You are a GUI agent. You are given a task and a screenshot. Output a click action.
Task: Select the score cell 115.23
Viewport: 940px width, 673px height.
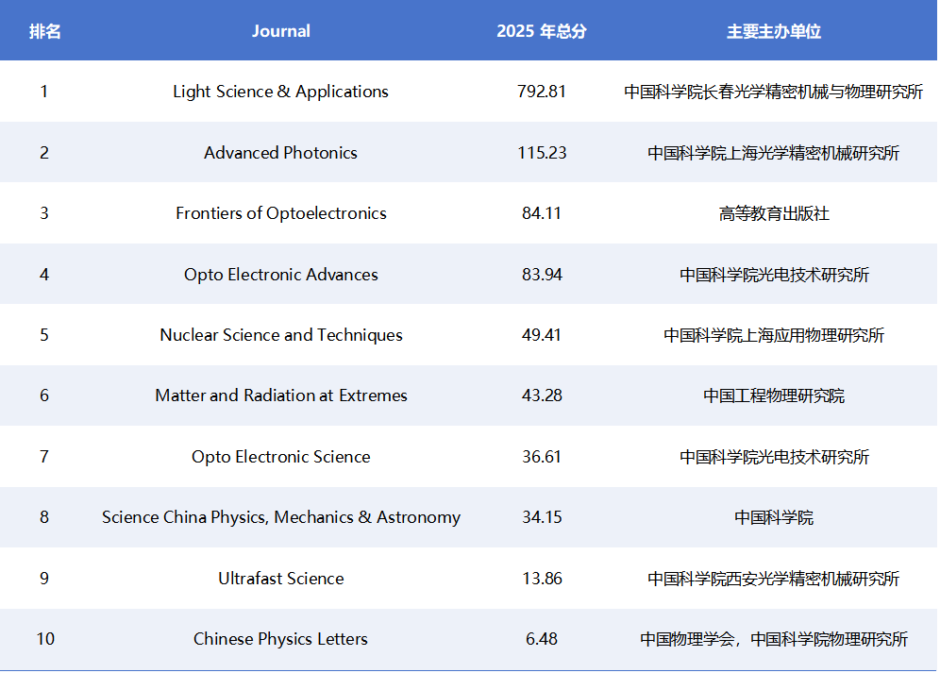[542, 153]
